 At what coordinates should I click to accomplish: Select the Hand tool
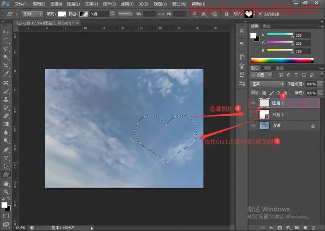click(x=6, y=184)
